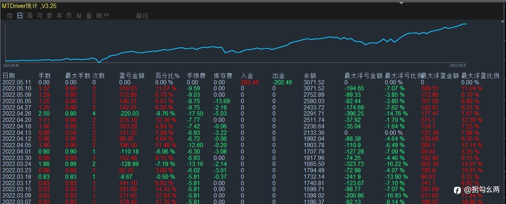Click the 入金 column header
Viewport: 506px width, 204px height.
pos(247,76)
